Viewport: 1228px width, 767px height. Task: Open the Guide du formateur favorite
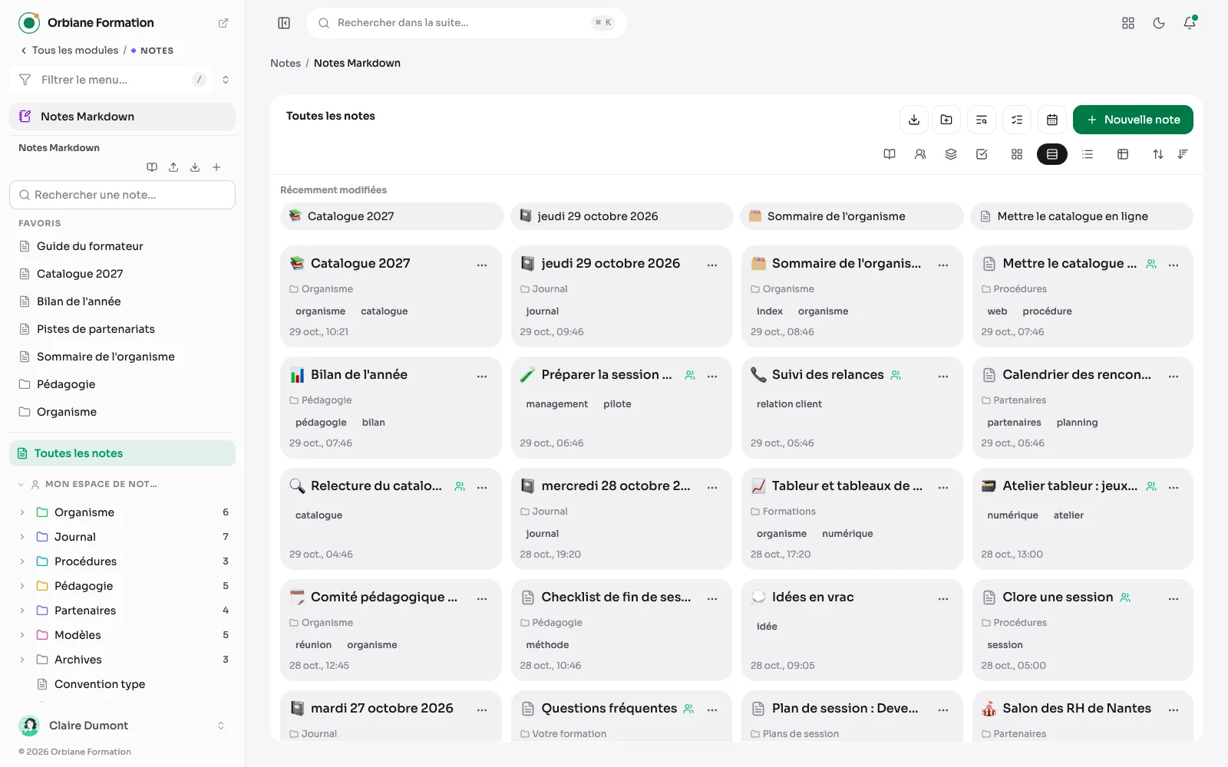90,246
